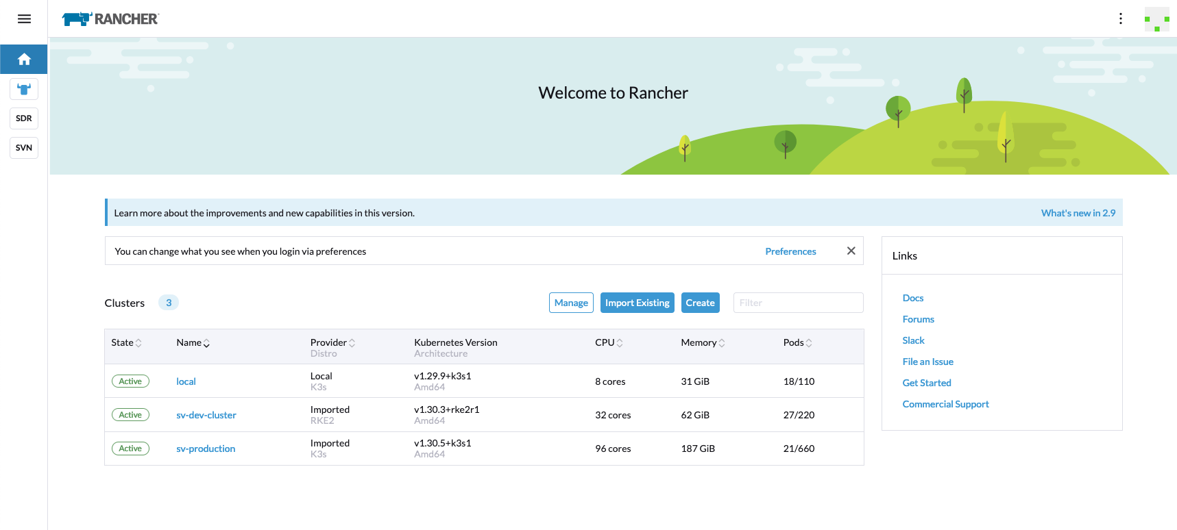Screen dimensions: 1177x530
Task: Open the Commercial Support link
Action: pos(946,404)
